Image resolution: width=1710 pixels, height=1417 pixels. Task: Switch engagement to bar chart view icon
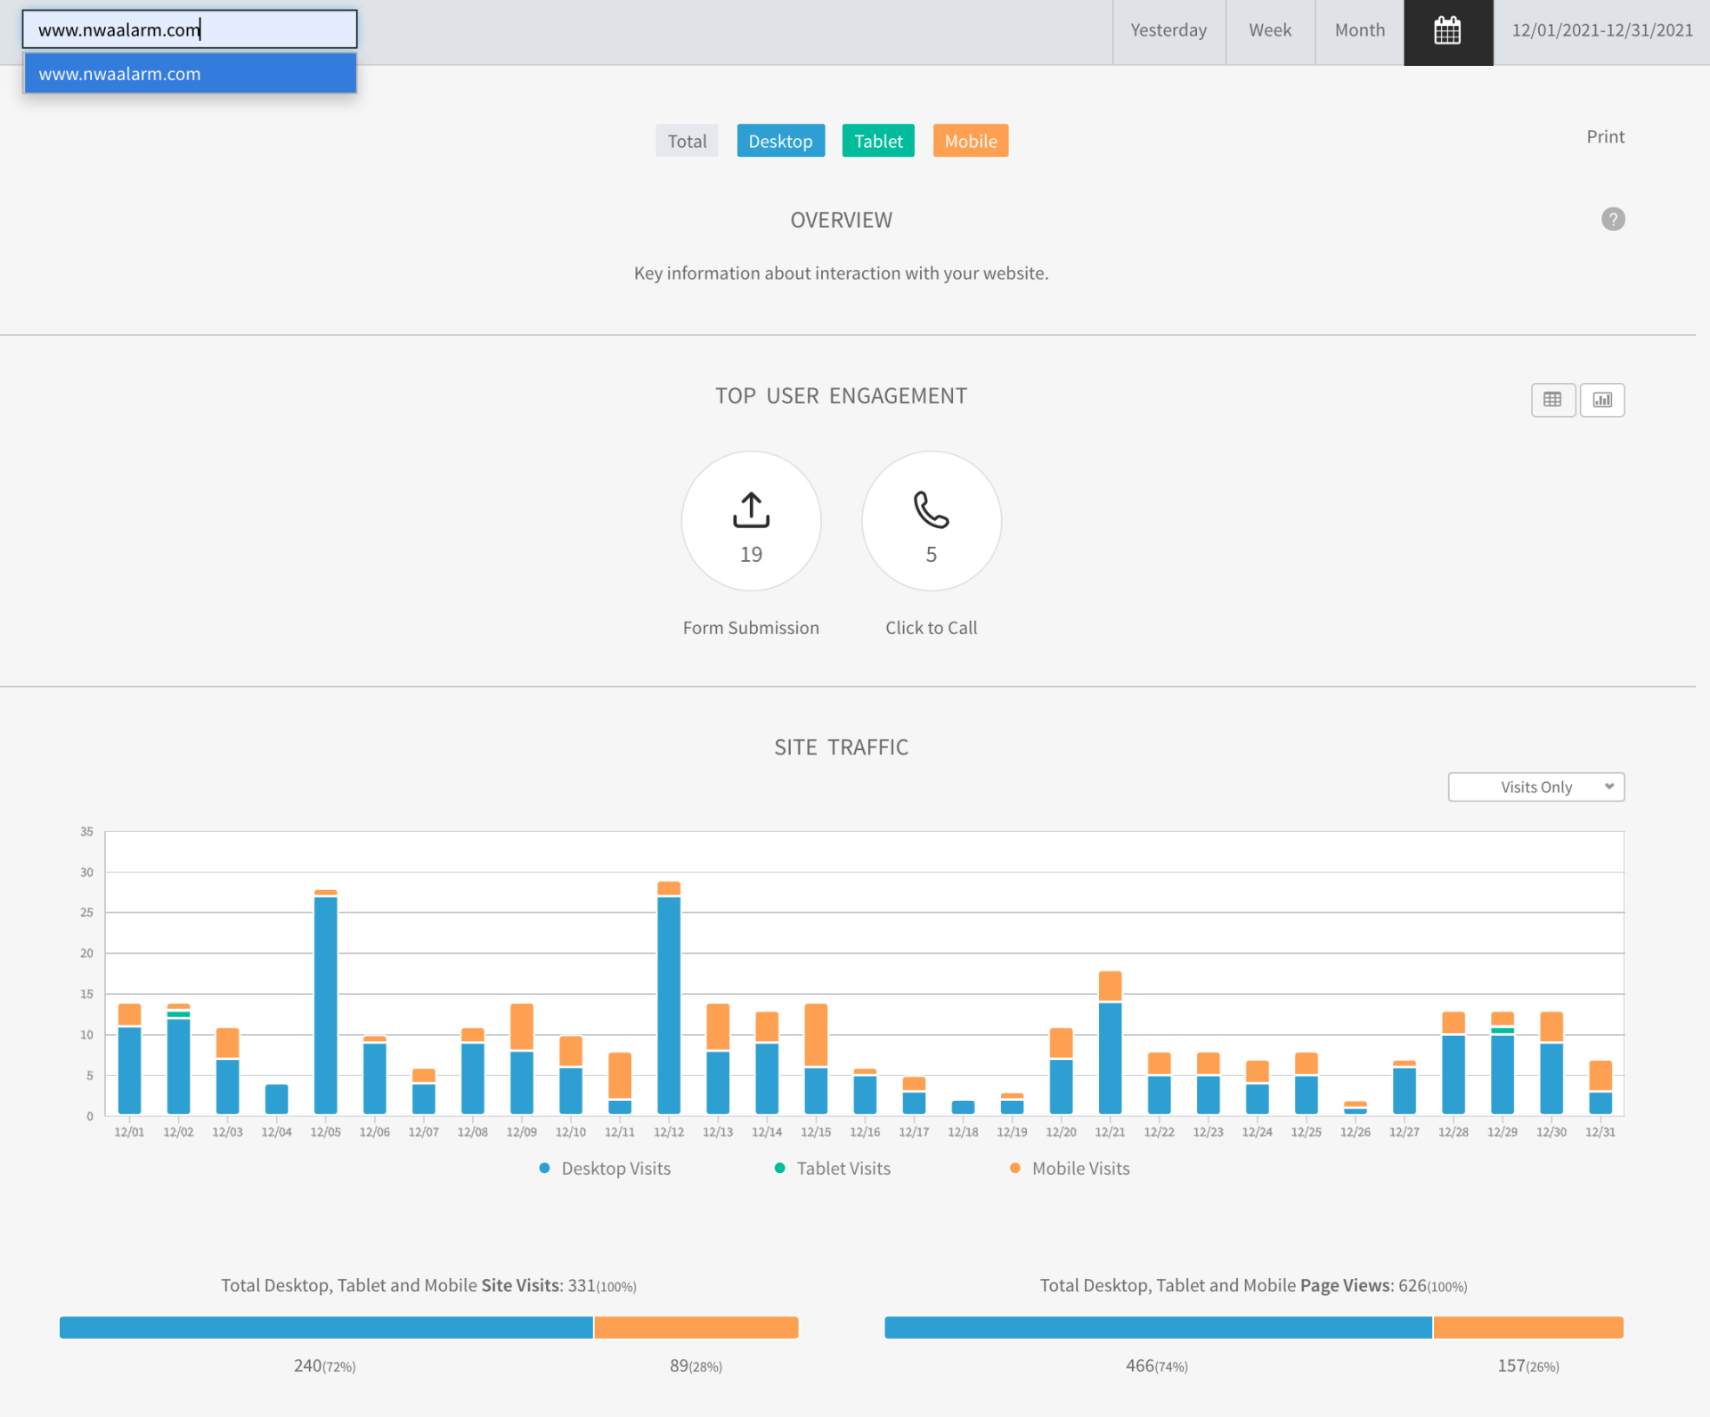(1601, 400)
